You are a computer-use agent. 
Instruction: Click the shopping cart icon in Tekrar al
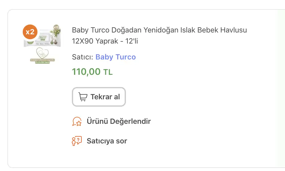point(83,97)
